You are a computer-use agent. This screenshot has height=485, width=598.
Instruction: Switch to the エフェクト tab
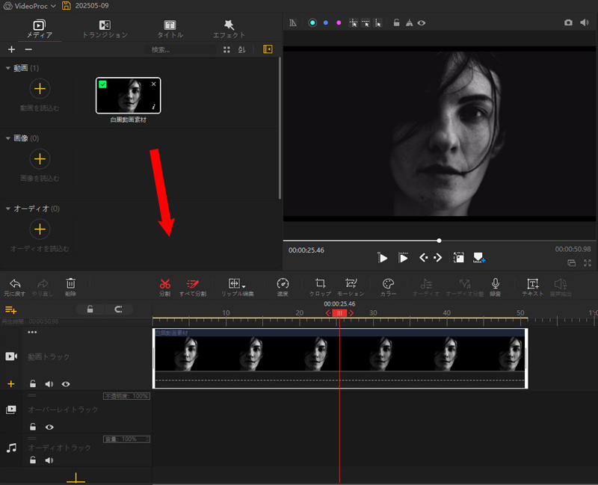[229, 29]
